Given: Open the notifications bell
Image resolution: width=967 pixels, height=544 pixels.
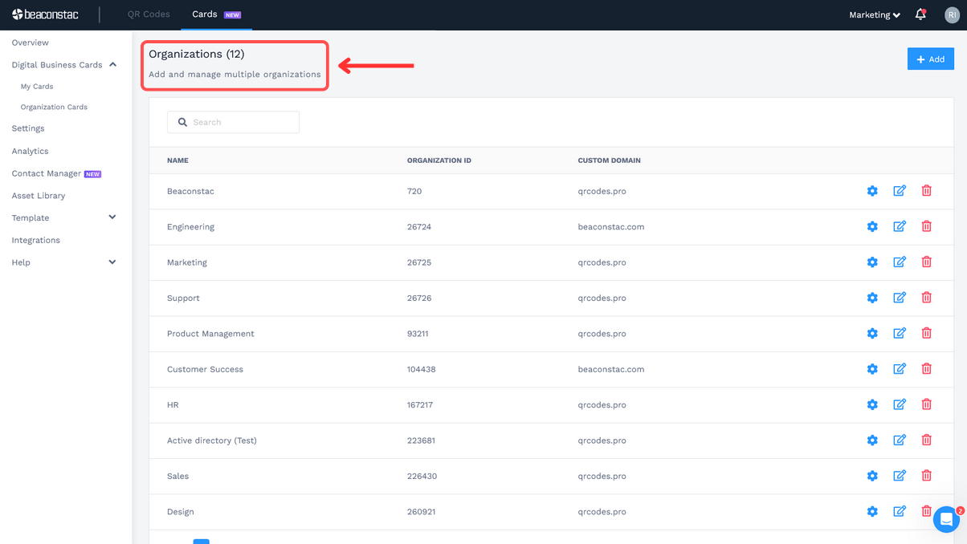Looking at the screenshot, I should (920, 14).
